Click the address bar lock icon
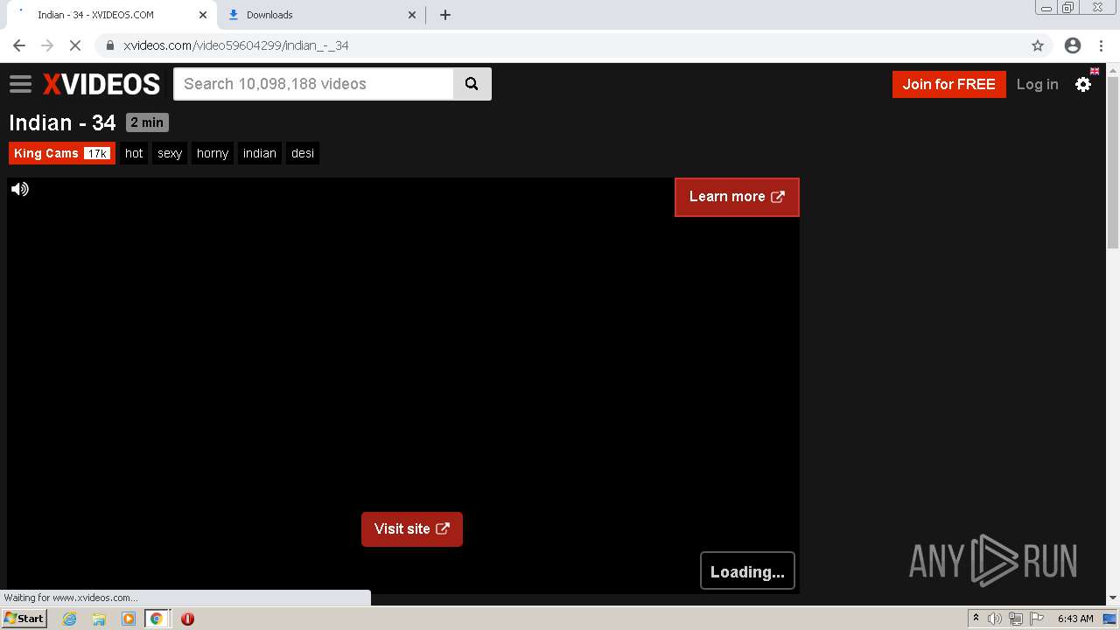Viewport: 1120px width, 630px height. (110, 45)
